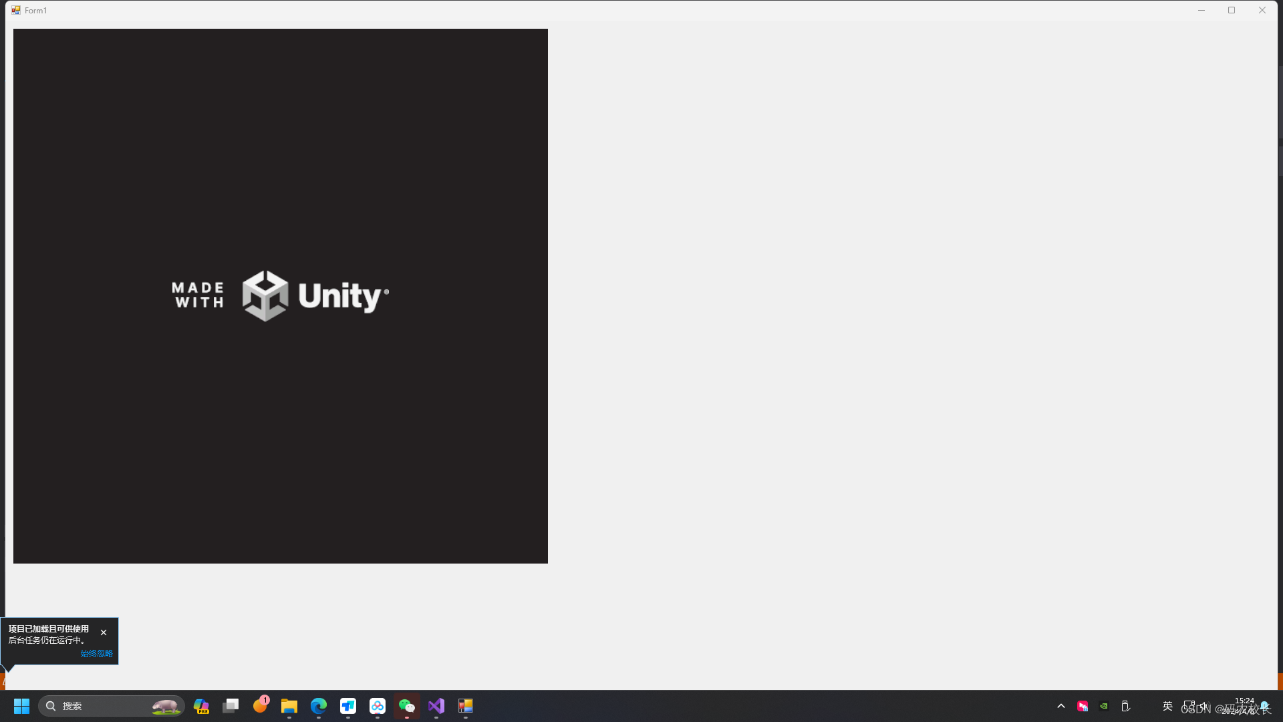1283x722 pixels.
Task: Click the Unity cube logo
Action: click(265, 295)
